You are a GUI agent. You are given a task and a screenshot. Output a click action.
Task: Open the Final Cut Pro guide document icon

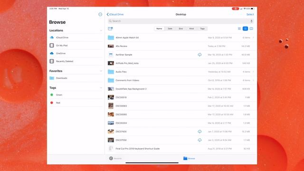111,149
